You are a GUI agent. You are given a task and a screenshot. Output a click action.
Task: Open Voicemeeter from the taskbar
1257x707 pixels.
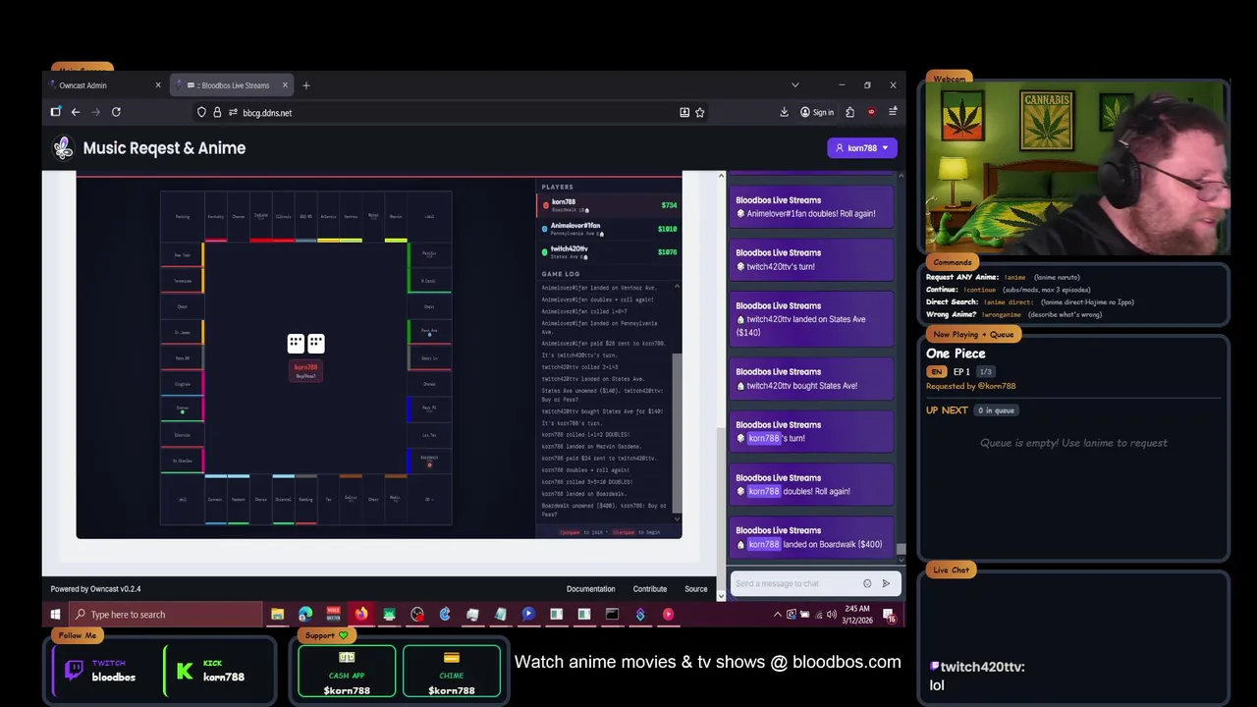click(333, 615)
